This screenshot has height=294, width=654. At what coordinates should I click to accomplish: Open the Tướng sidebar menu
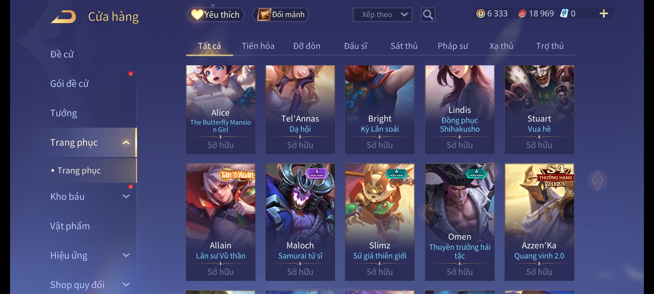click(63, 113)
